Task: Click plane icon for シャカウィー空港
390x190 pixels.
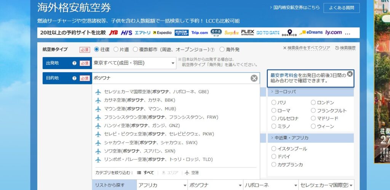Action: (98, 143)
